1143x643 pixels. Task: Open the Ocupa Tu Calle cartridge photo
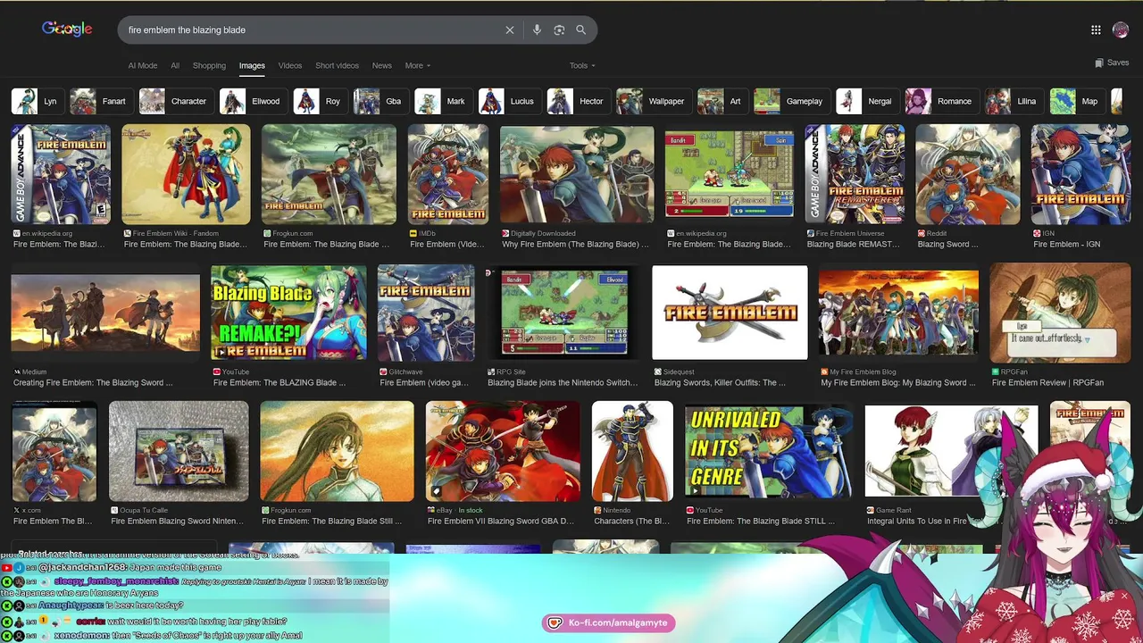(x=179, y=451)
